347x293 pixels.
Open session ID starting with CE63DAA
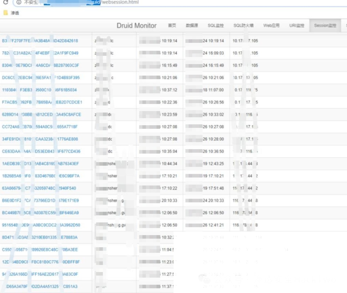coord(41,151)
